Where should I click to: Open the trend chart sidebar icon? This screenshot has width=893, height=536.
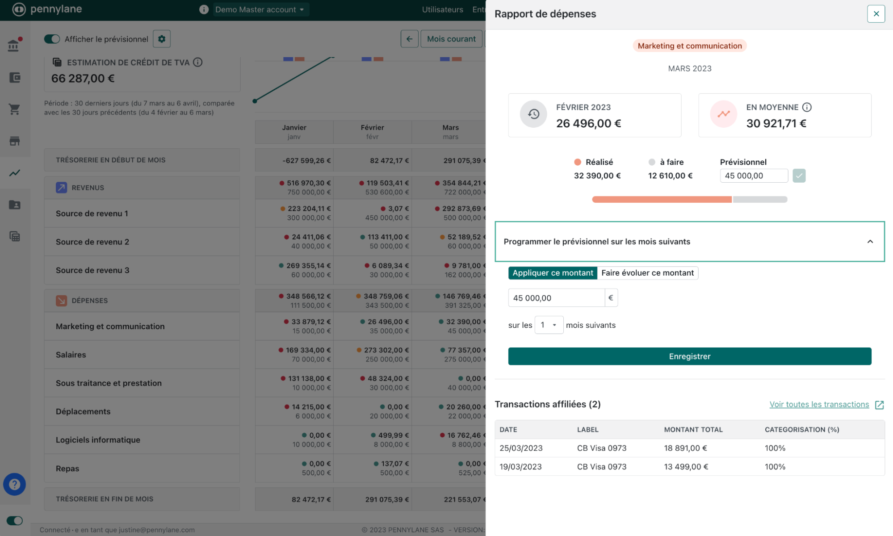coord(15,173)
